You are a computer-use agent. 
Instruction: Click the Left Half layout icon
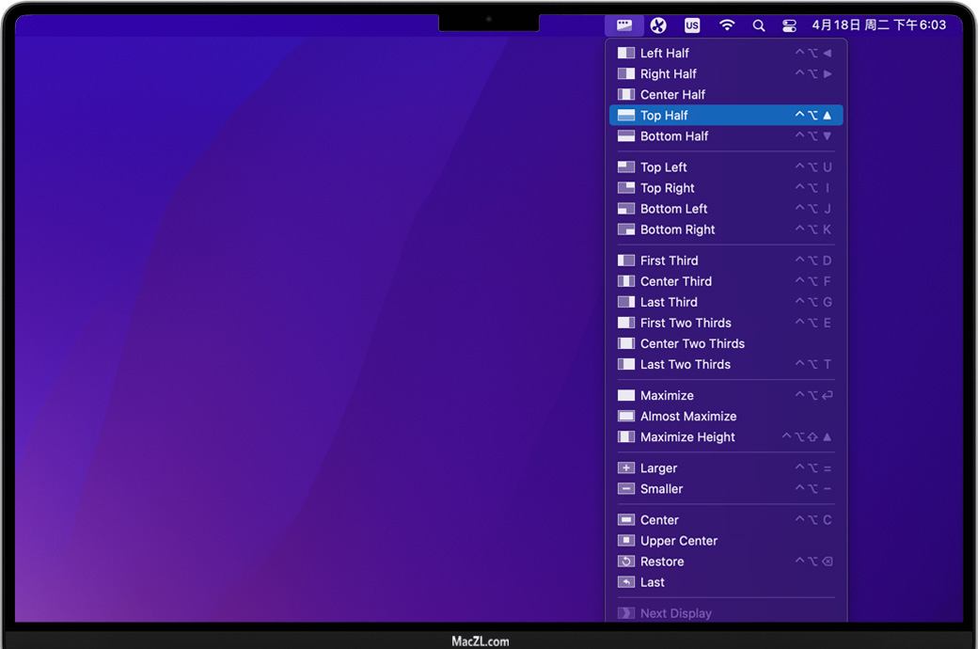coord(626,54)
